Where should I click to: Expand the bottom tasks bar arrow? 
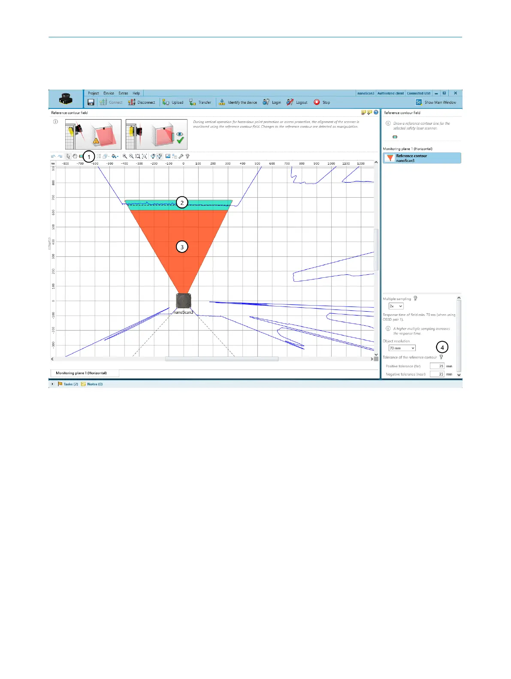click(x=52, y=384)
